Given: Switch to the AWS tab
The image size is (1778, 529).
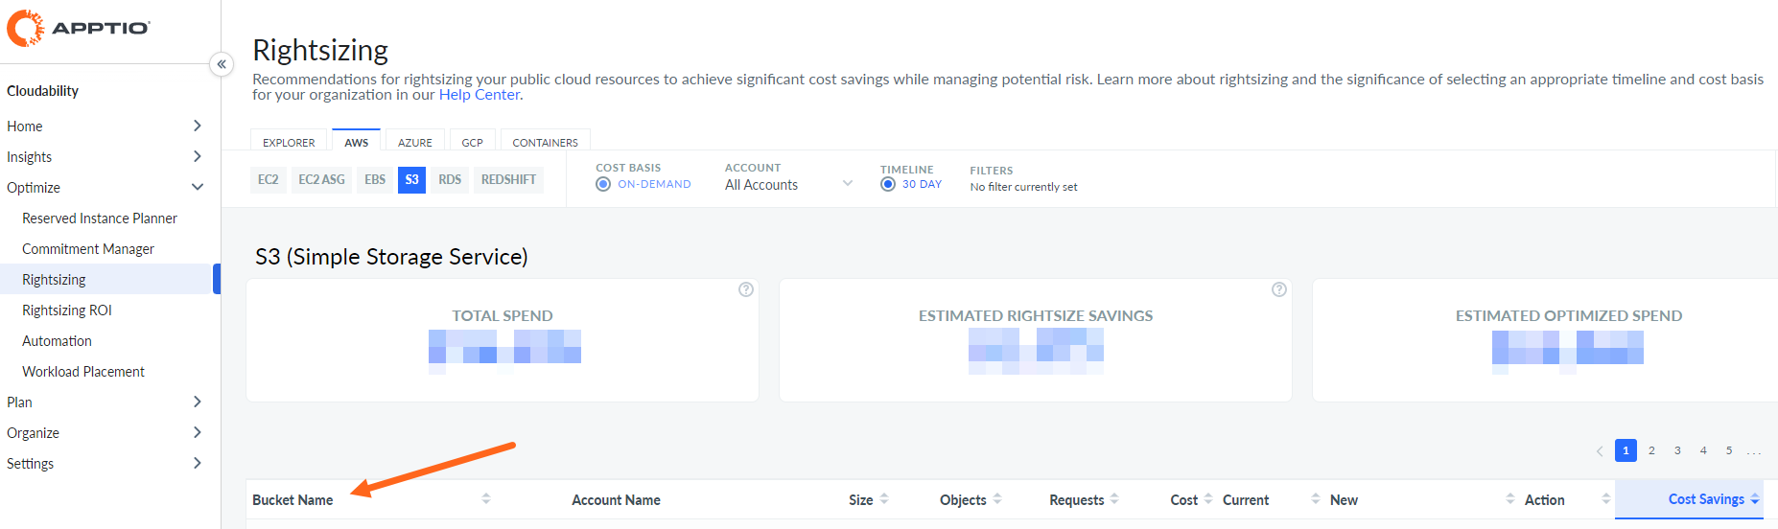Looking at the screenshot, I should click(x=357, y=141).
